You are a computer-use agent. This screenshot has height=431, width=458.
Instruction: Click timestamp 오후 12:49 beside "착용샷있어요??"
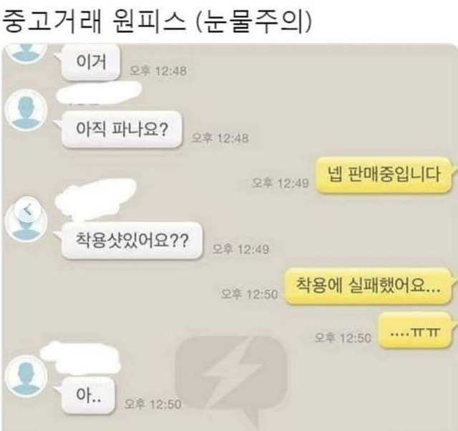(240, 249)
